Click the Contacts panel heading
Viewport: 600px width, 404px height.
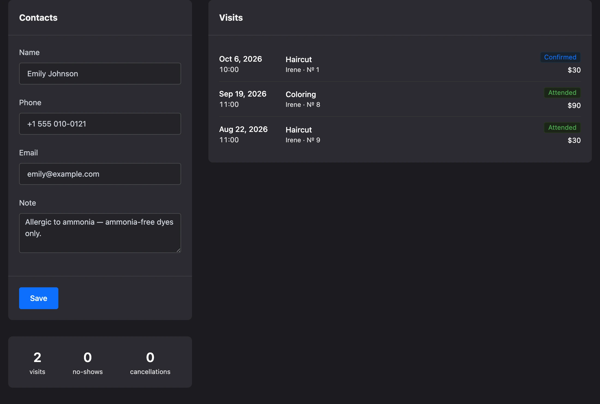click(x=38, y=18)
